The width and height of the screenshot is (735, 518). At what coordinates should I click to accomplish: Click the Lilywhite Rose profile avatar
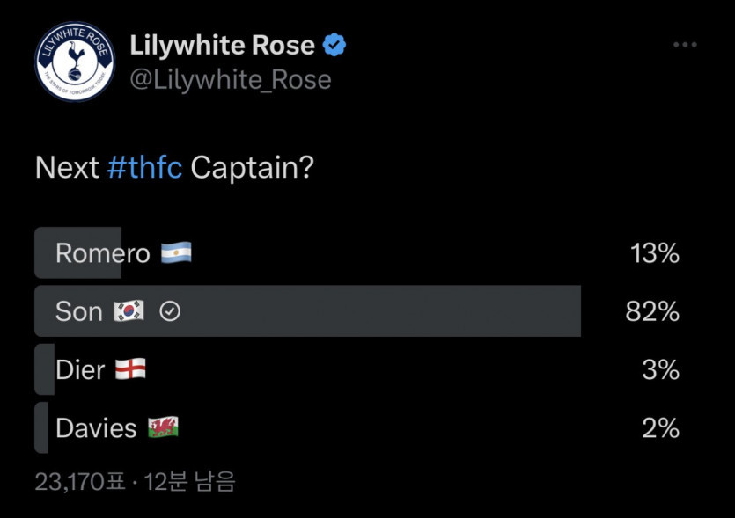(75, 62)
